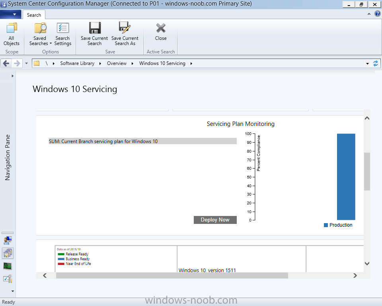Open the blue application menu dropdown
Screen dimensions: 382x306
click(x=10, y=14)
